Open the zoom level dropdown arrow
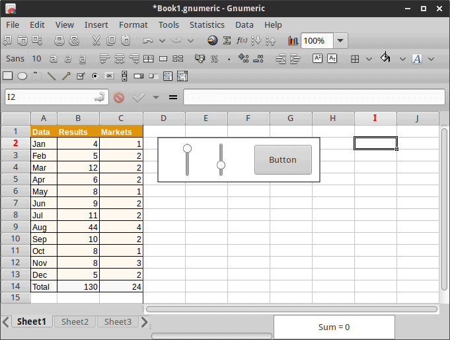 point(340,40)
